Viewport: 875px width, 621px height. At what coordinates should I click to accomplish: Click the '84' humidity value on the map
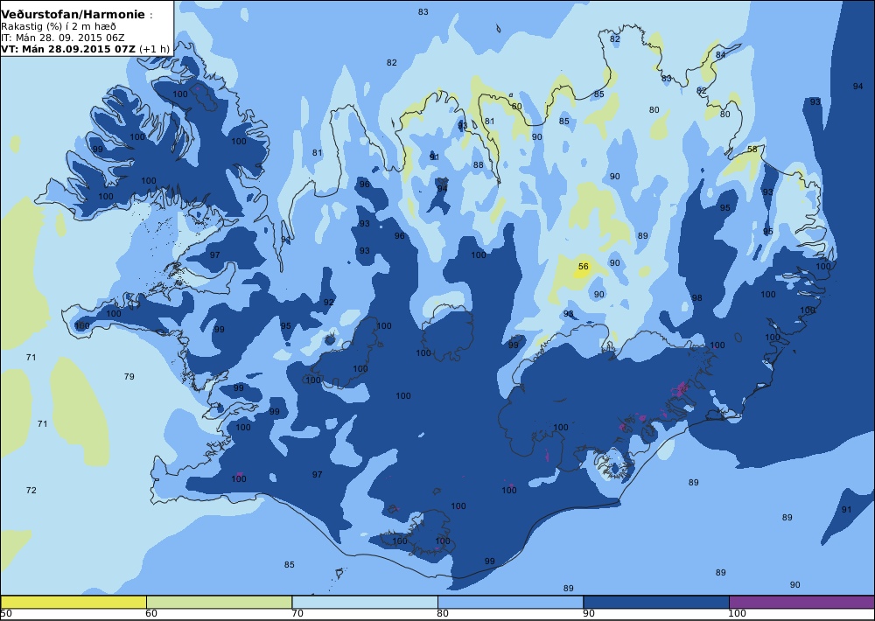pos(720,55)
